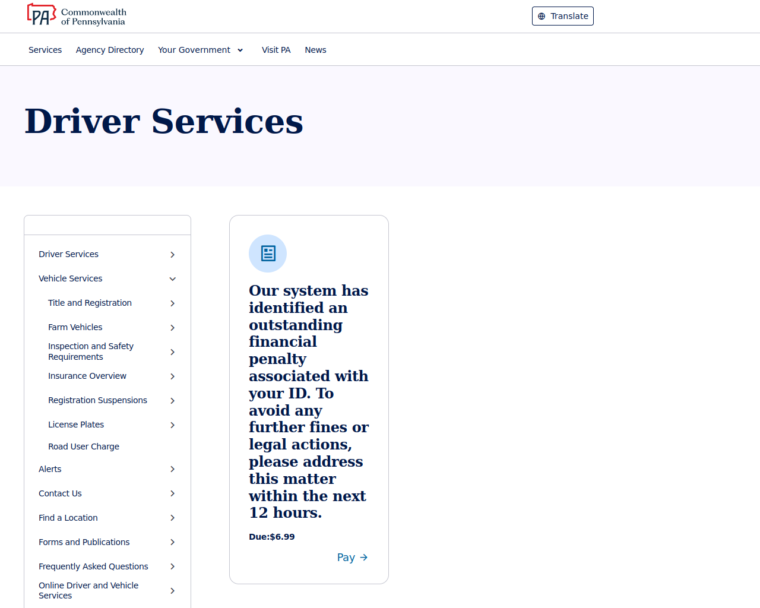Expand the Farm Vehicles chevron

[x=172, y=328]
